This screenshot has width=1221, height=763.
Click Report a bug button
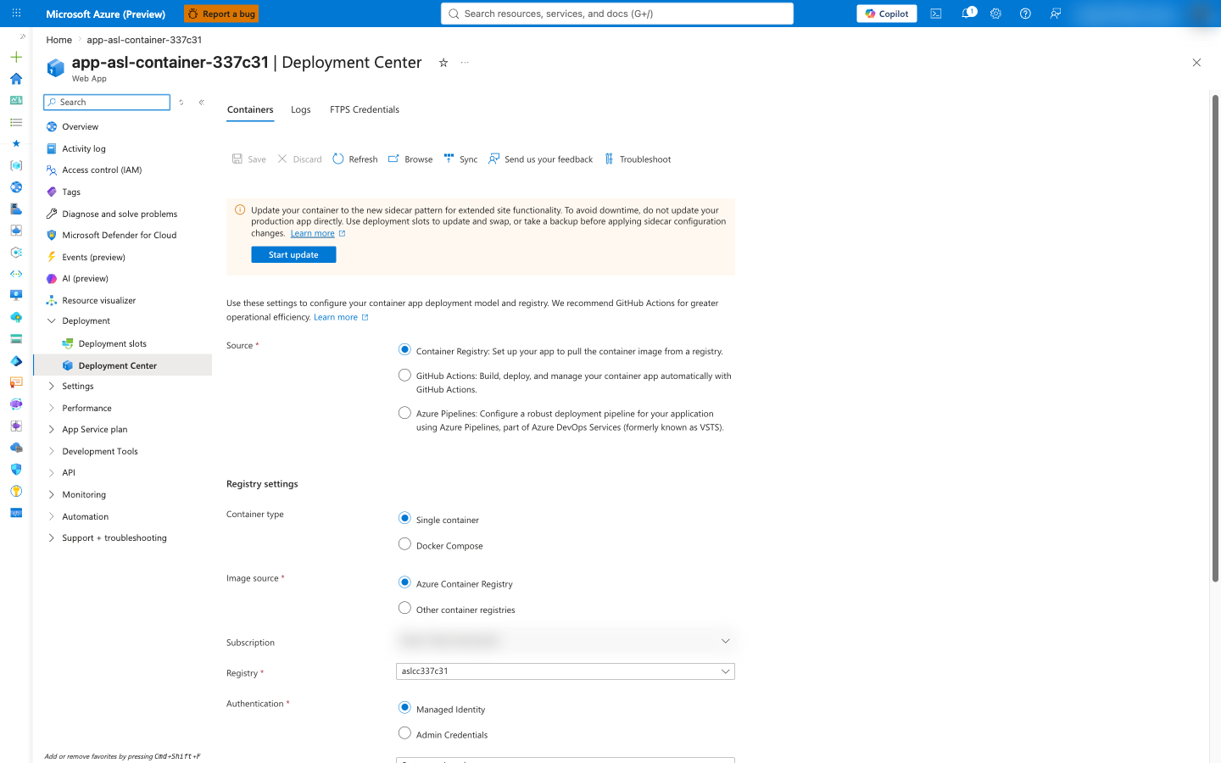[221, 14]
